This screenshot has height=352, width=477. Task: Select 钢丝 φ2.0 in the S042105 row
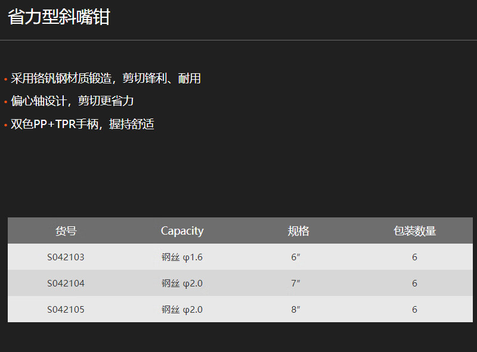pyautogui.click(x=182, y=310)
